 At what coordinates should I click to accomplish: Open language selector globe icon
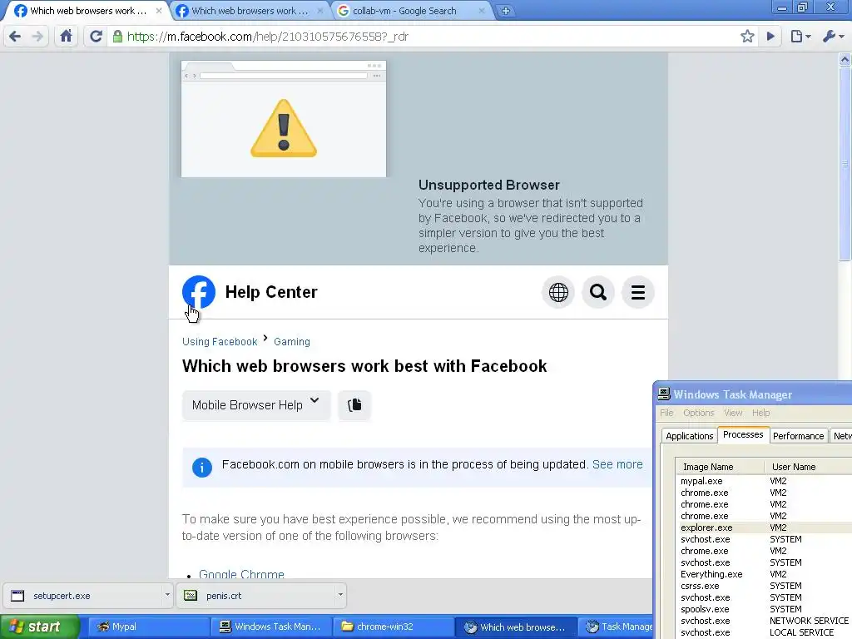[x=558, y=292]
